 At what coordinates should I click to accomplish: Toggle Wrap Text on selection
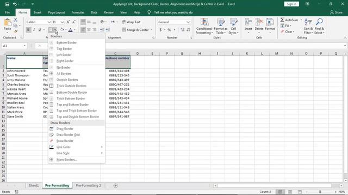tap(131, 22)
